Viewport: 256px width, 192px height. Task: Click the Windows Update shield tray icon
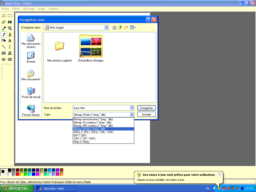(219, 188)
